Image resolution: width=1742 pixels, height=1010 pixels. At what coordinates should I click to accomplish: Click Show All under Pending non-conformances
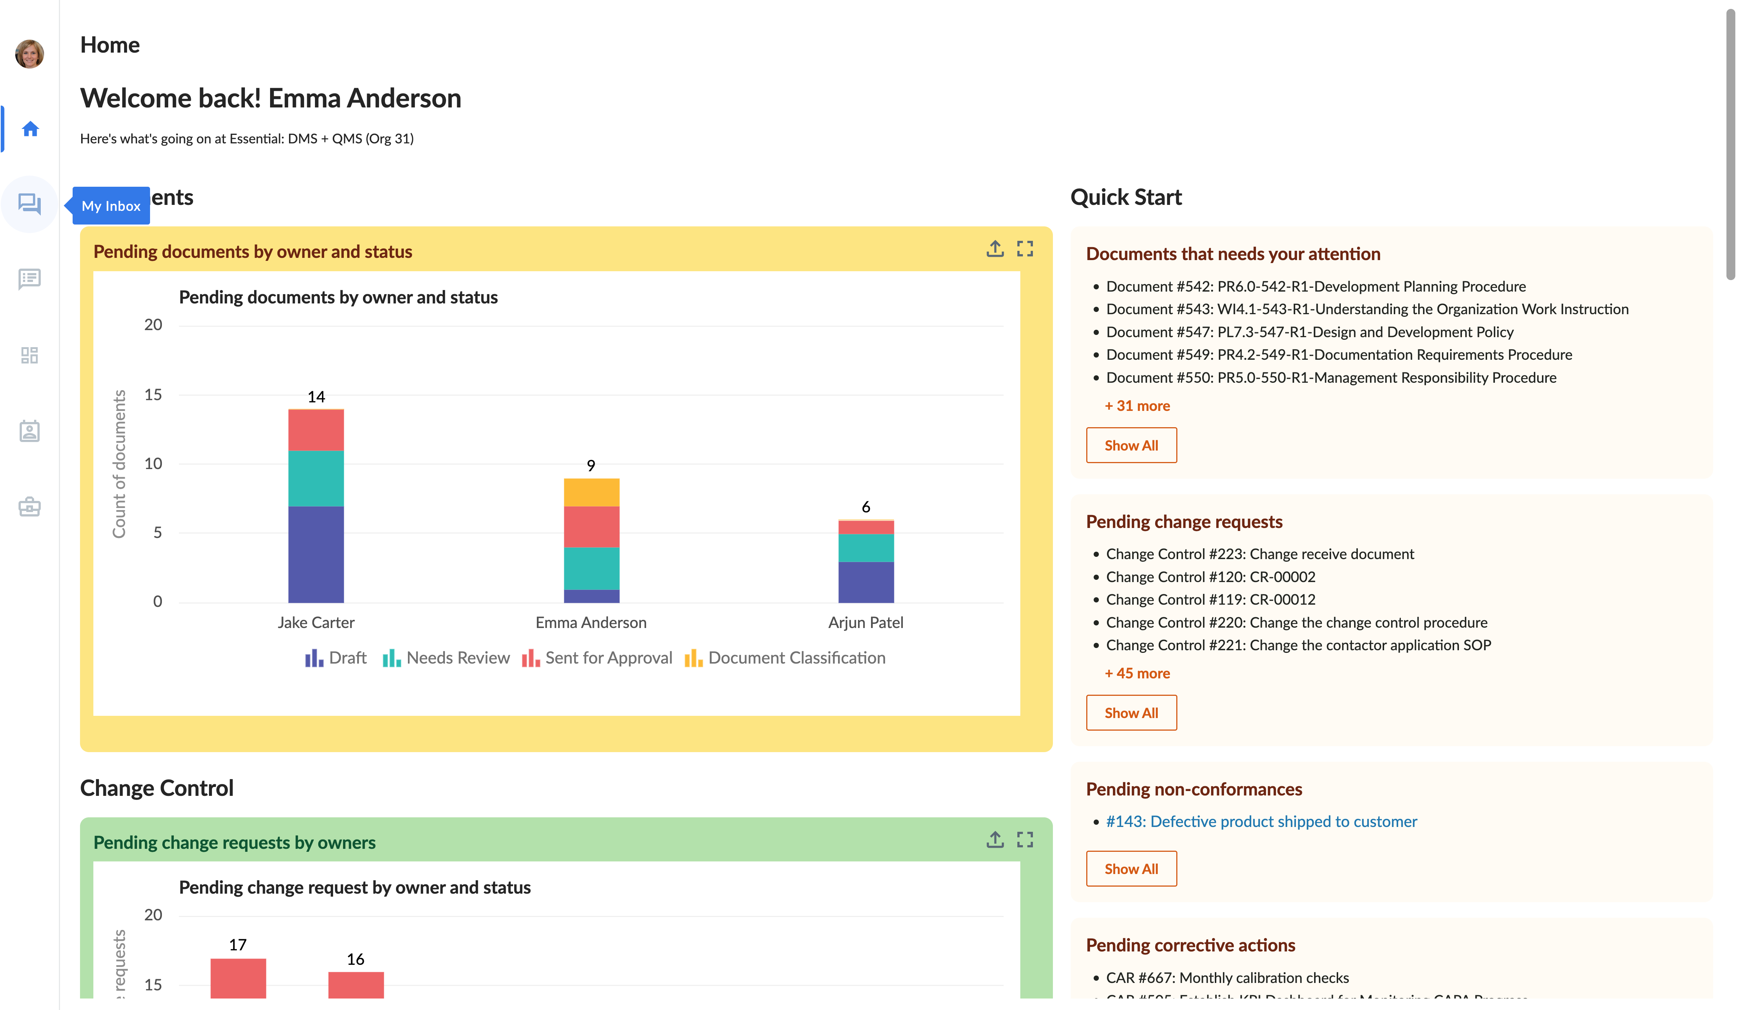point(1131,869)
